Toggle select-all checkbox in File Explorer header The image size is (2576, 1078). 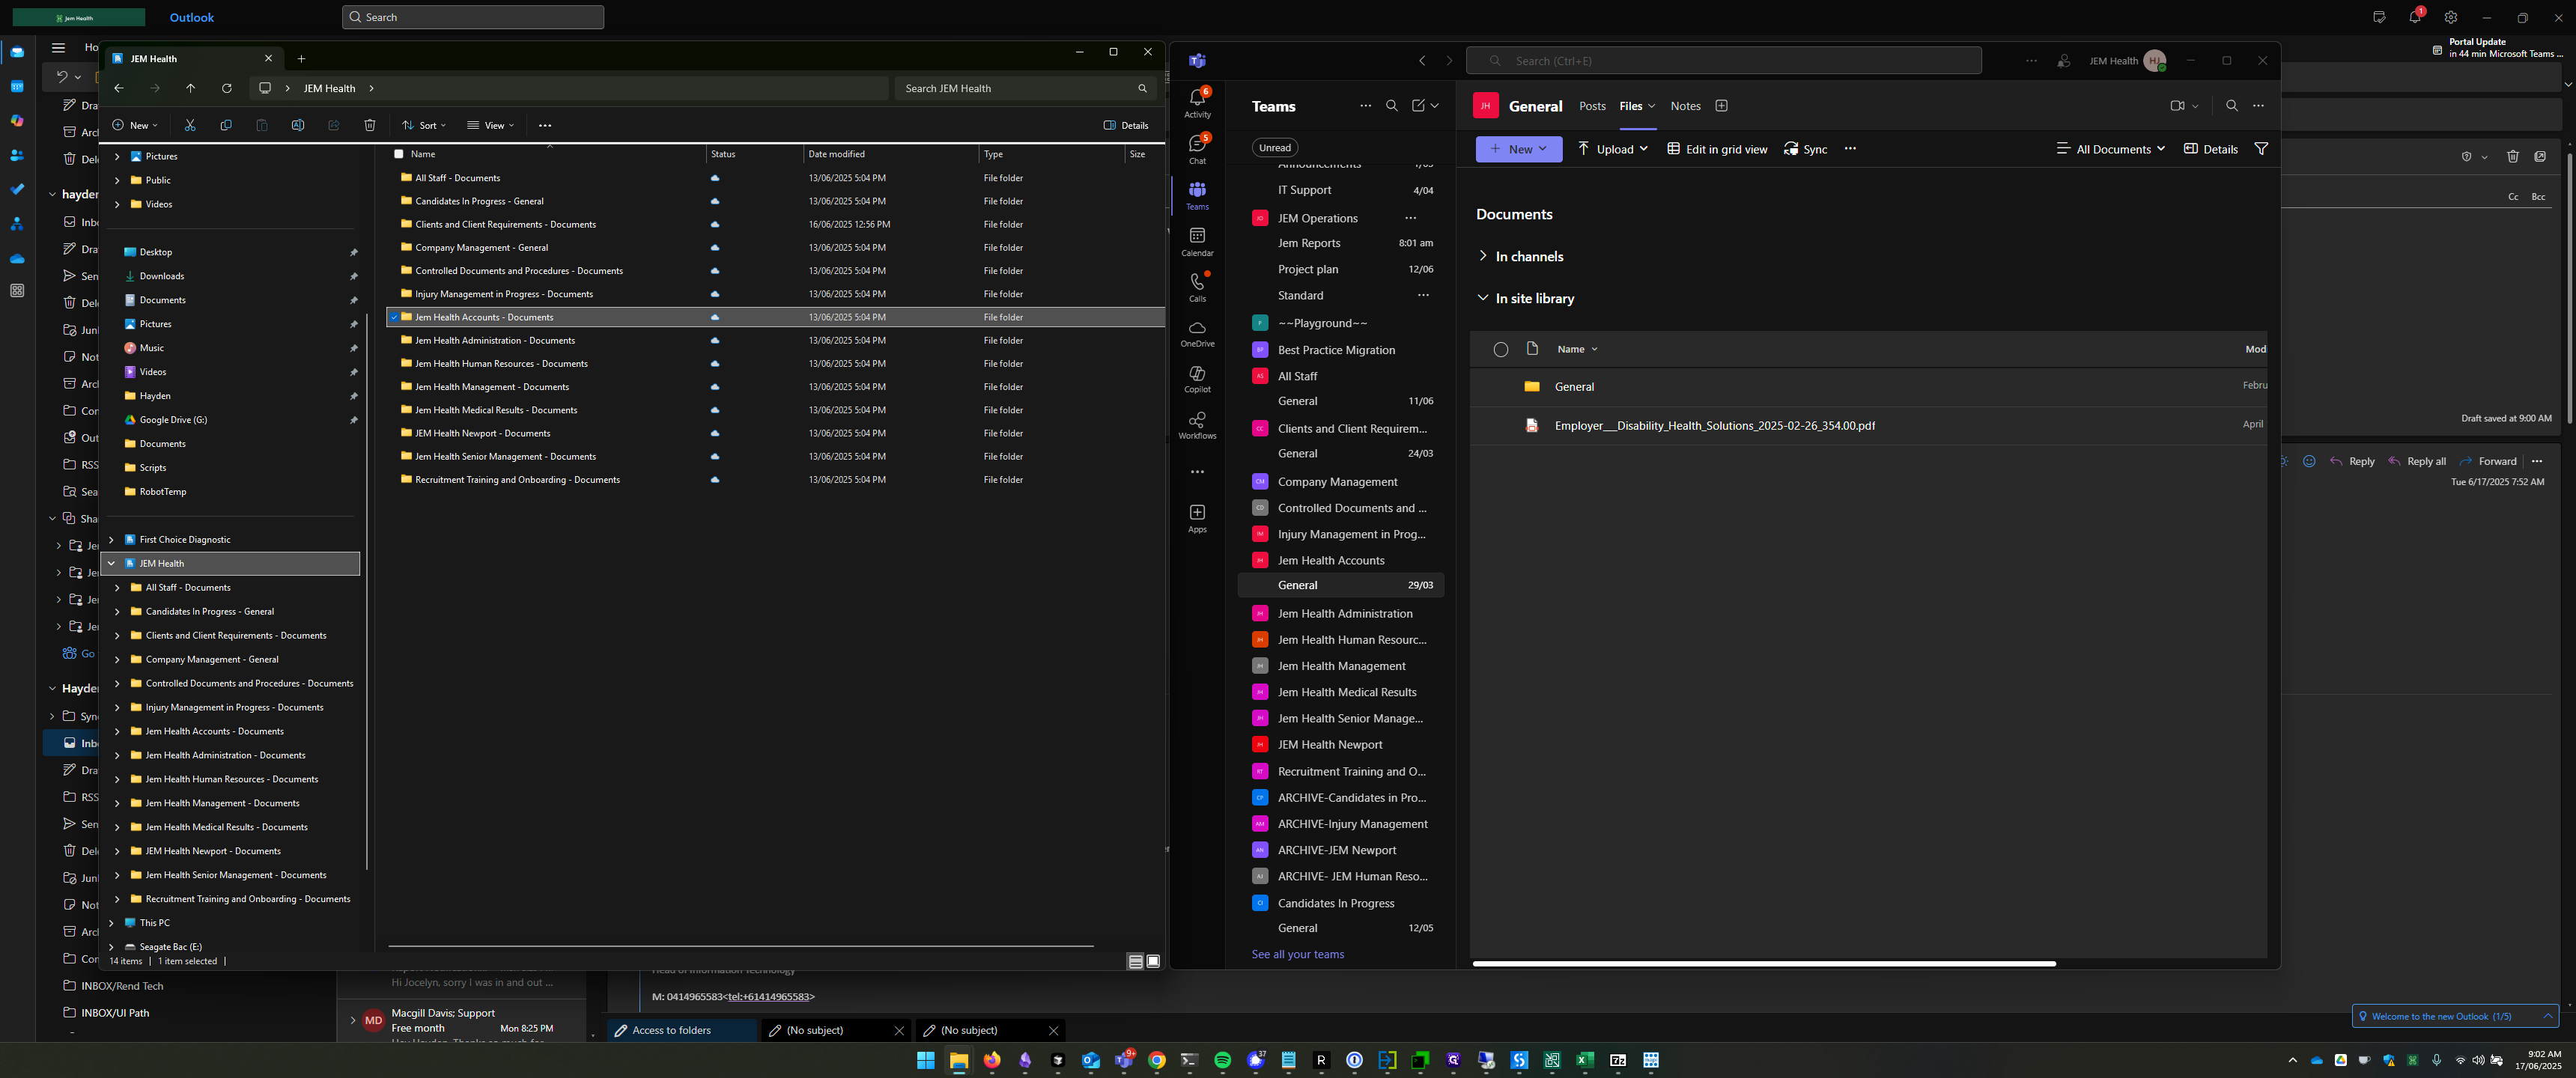tap(399, 154)
